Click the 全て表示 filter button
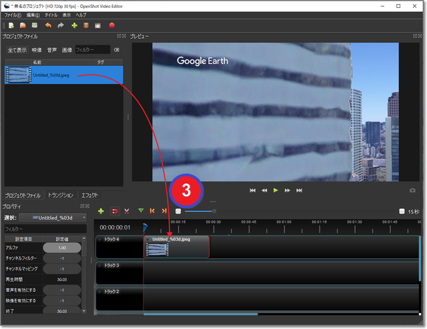The width and height of the screenshot is (427, 329). [x=17, y=50]
